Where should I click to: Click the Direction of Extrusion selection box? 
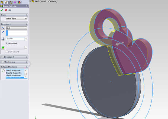click(x=16, y=33)
